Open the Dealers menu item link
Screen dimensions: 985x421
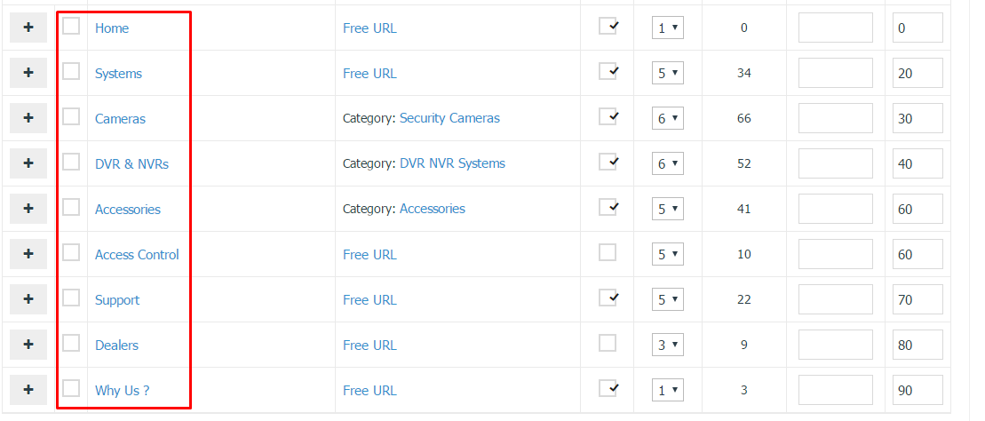click(x=116, y=345)
